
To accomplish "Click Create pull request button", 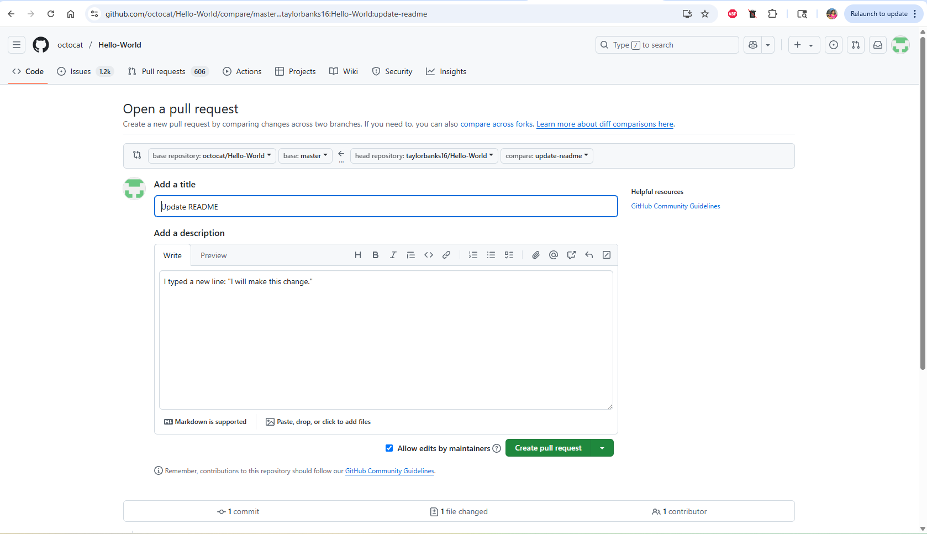I will point(548,448).
